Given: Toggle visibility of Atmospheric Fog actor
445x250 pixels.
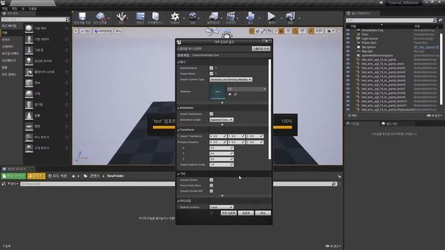Looking at the screenshot, I should (x=348, y=30).
